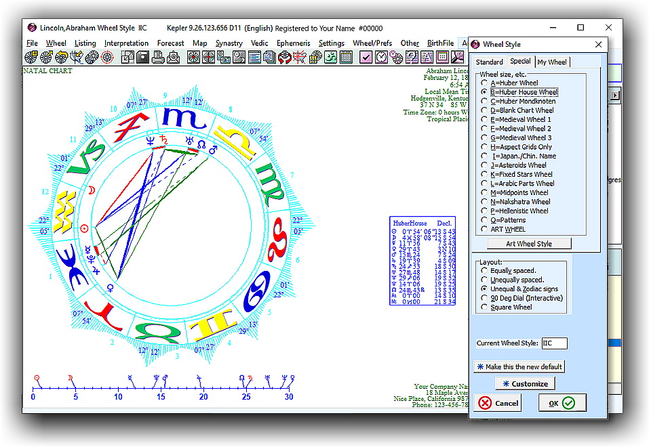The height and width of the screenshot is (447, 649).
Task: Click the red target wheel toolbar icon
Action: [x=106, y=58]
